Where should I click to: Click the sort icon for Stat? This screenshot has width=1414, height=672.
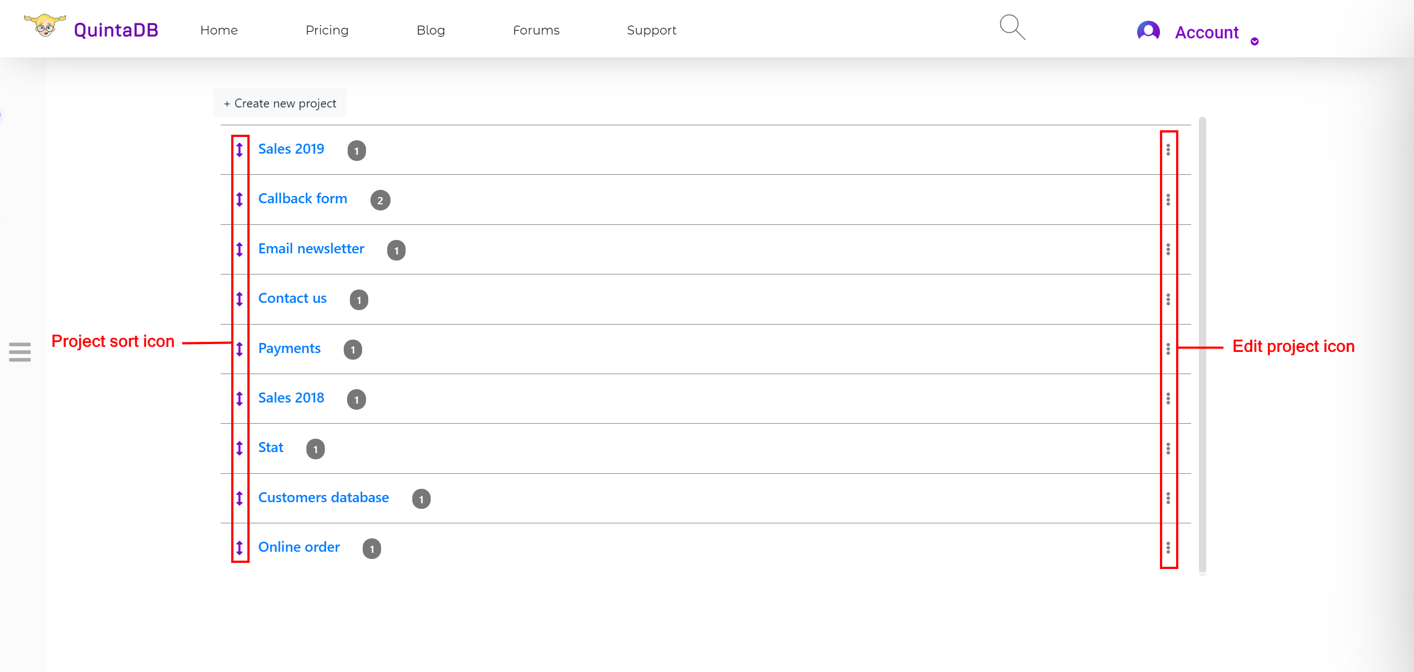[x=240, y=448]
